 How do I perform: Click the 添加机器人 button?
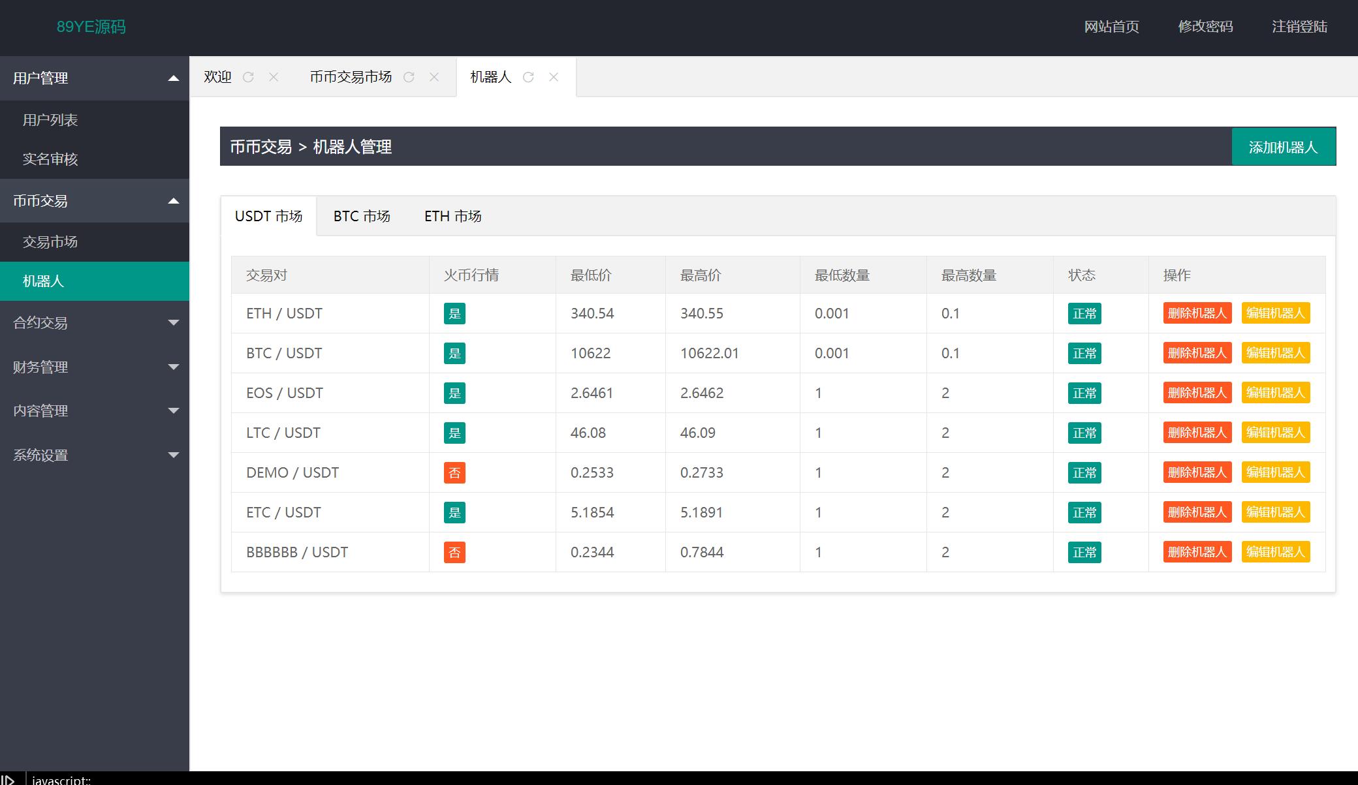pyautogui.click(x=1283, y=147)
